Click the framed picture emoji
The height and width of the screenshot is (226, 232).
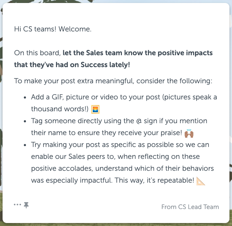pyautogui.click(x=95, y=109)
